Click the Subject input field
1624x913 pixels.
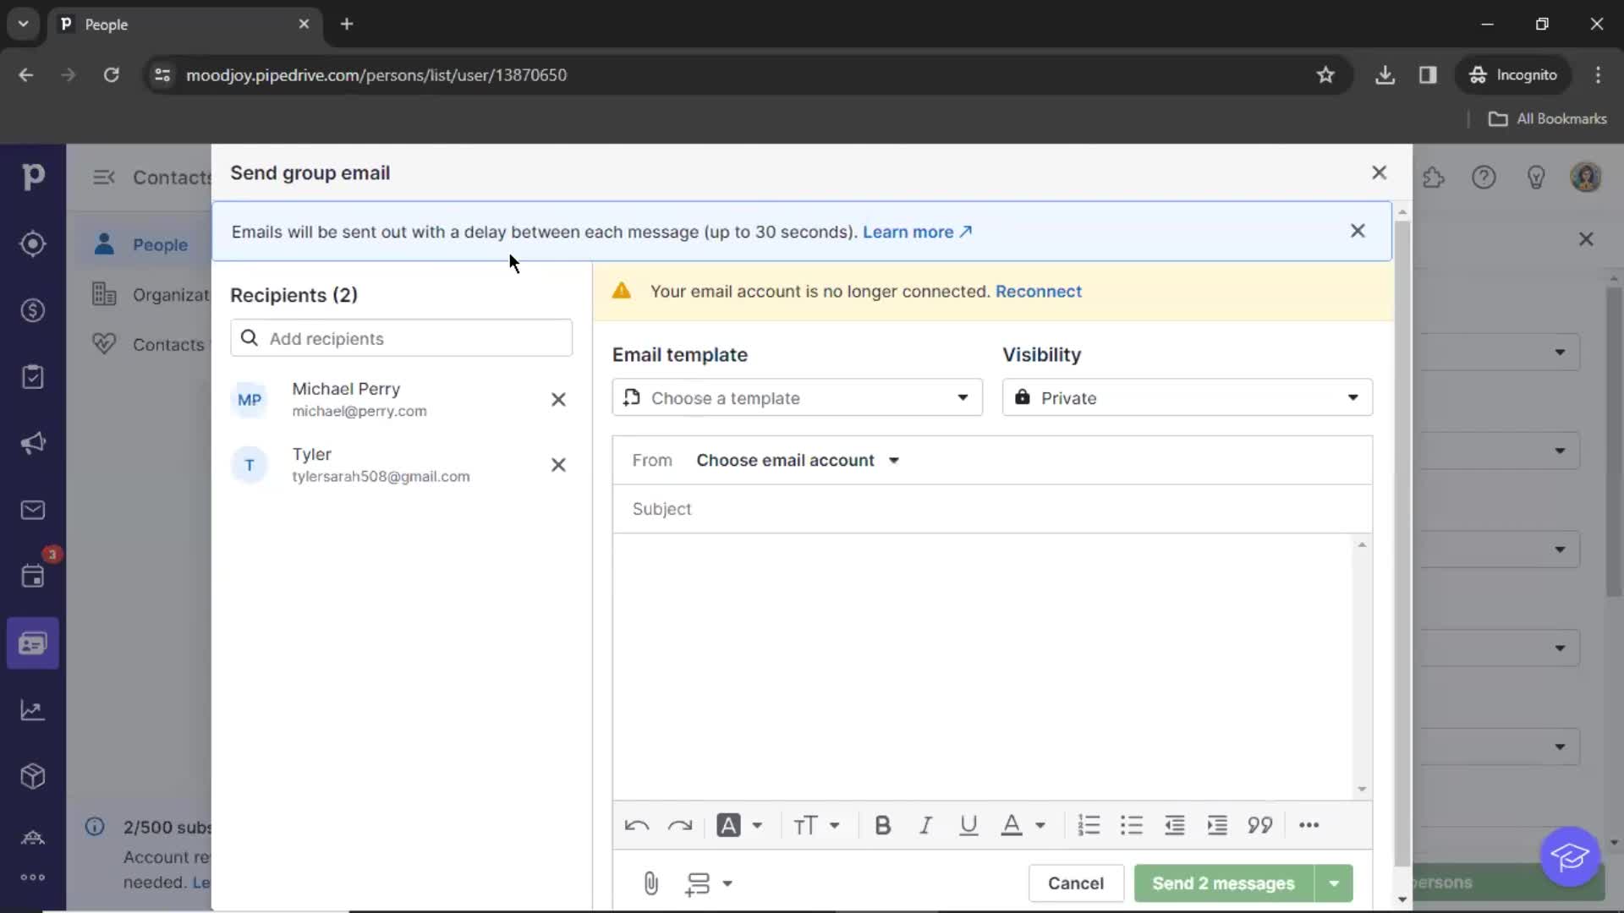coord(991,508)
